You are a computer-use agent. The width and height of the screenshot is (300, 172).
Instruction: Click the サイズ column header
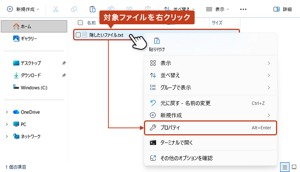tap(217, 23)
